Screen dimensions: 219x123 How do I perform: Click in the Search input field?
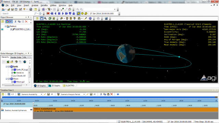[x=17, y=14]
